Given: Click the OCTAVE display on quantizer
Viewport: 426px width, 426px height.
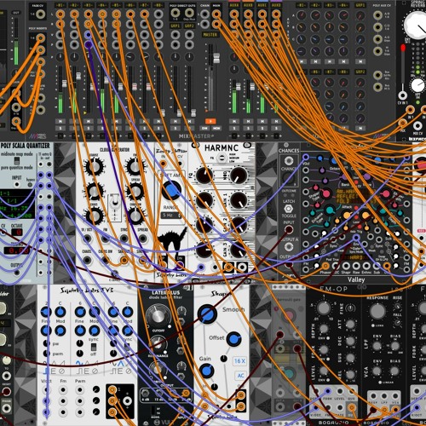Looking at the screenshot, I should tap(18, 232).
